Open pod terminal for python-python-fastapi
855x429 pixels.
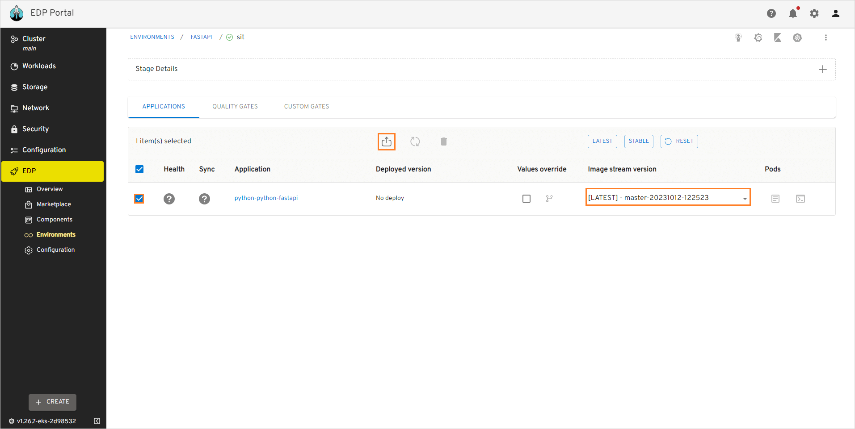click(800, 199)
